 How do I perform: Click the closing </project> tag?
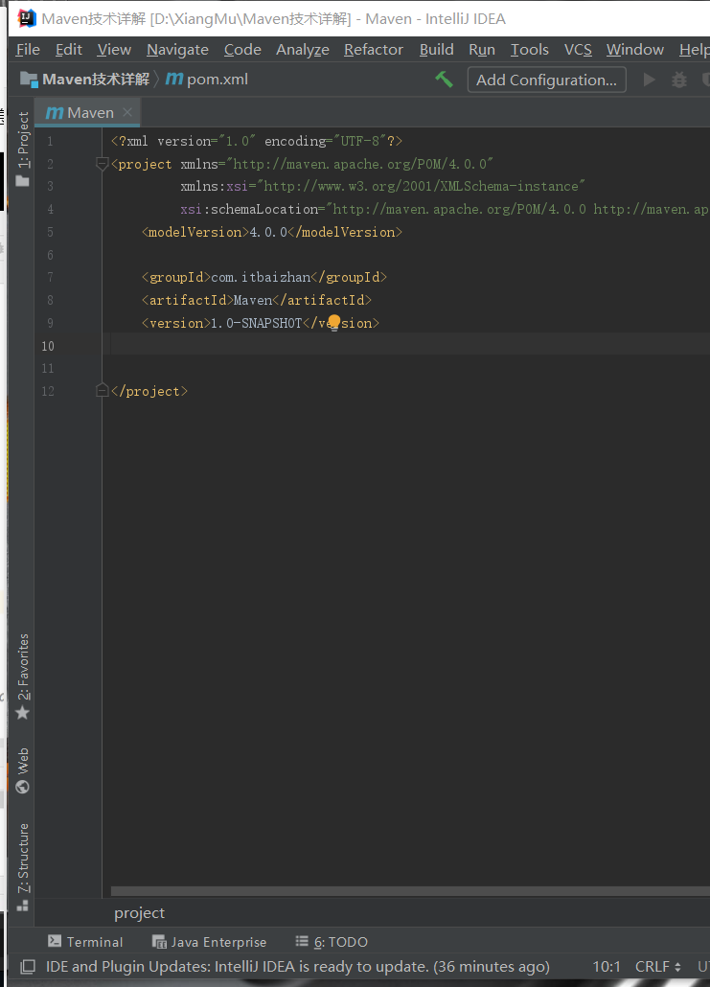pyautogui.click(x=149, y=391)
